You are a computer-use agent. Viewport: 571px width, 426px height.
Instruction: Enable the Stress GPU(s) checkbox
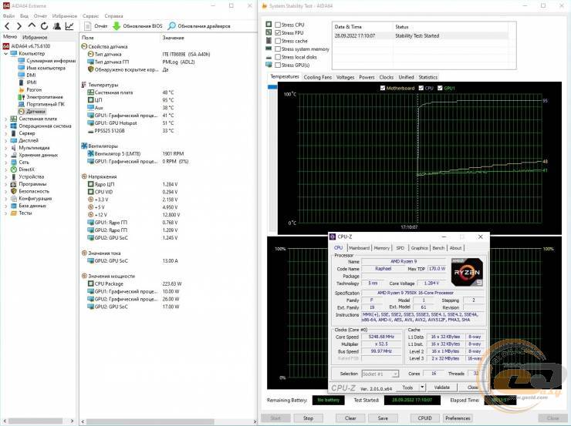[278, 65]
